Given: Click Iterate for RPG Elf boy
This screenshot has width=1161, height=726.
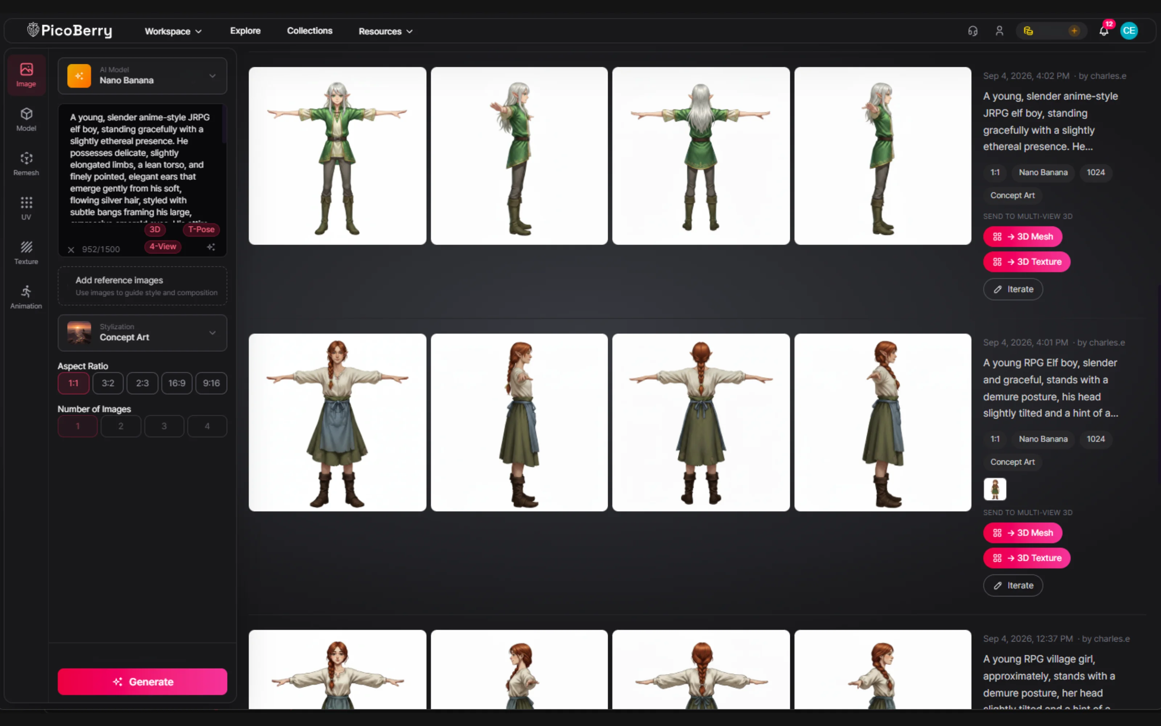Looking at the screenshot, I should pos(1013,586).
